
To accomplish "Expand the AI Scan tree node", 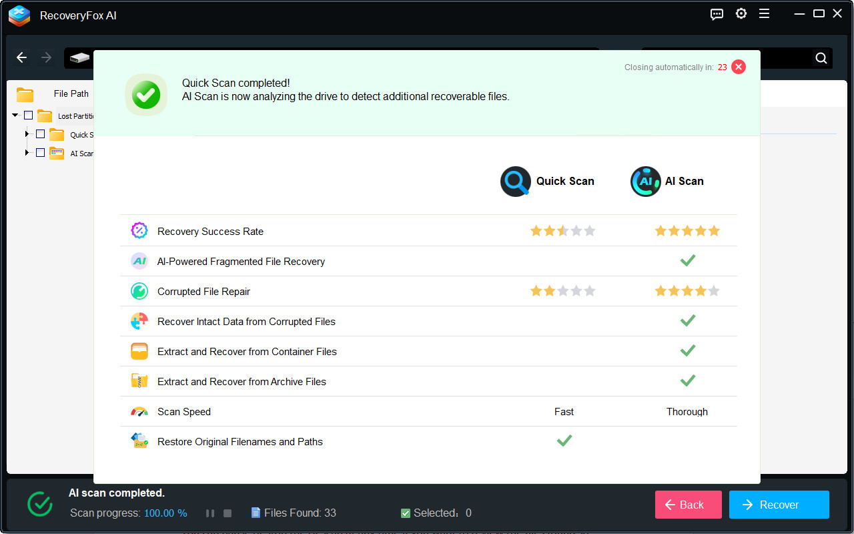I will (x=27, y=153).
